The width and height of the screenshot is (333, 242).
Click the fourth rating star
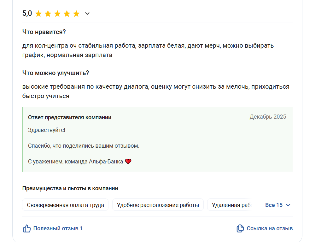[x=67, y=14]
